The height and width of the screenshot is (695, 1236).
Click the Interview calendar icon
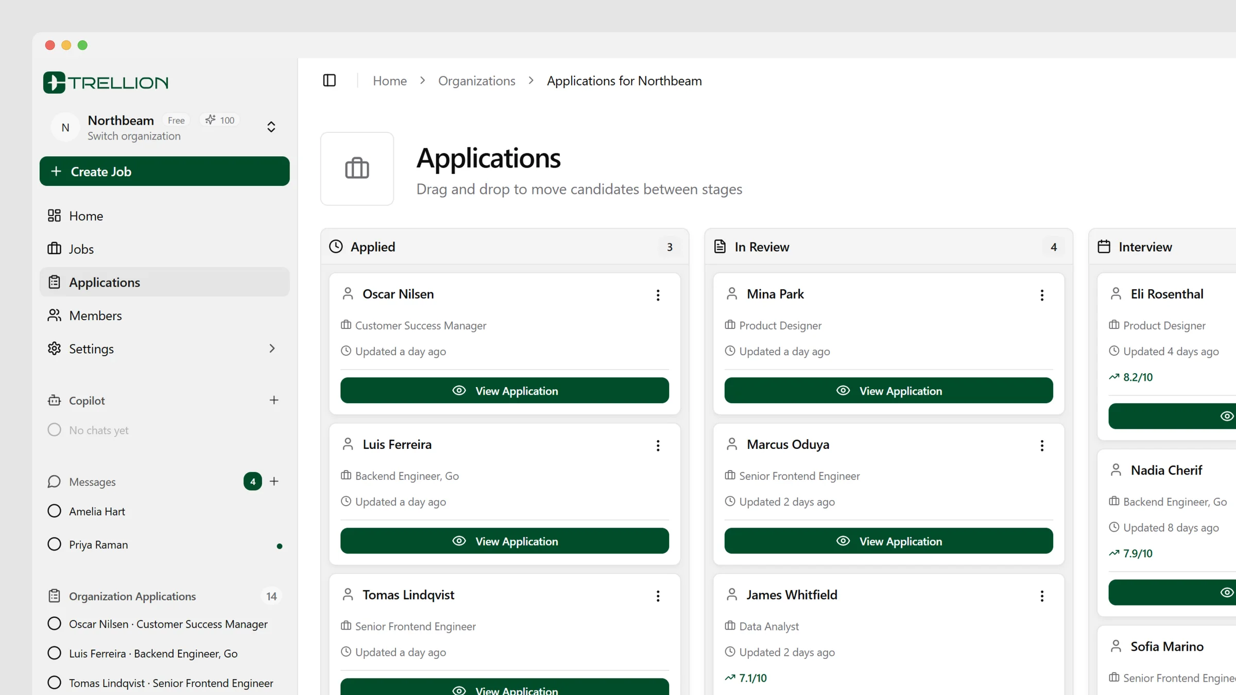(x=1104, y=247)
